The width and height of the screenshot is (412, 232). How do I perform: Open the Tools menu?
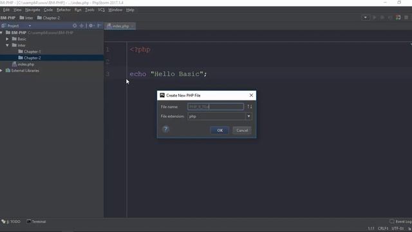pos(89,10)
